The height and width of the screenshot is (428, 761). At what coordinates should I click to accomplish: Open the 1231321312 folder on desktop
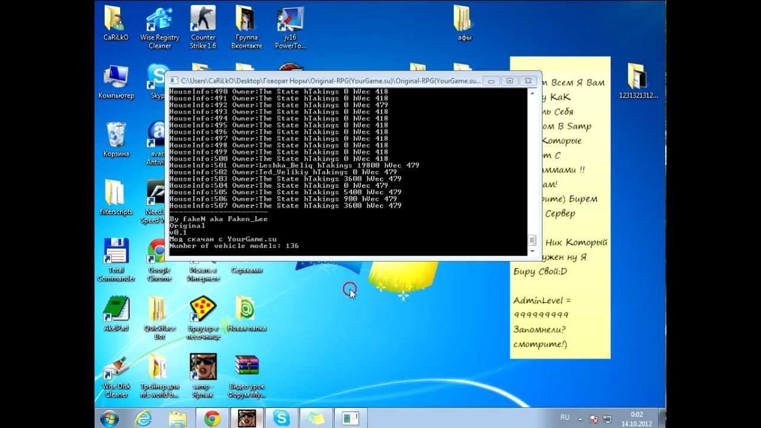639,82
